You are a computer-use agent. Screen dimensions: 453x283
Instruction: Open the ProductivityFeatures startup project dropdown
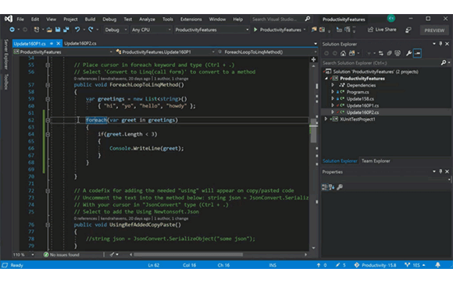212,30
